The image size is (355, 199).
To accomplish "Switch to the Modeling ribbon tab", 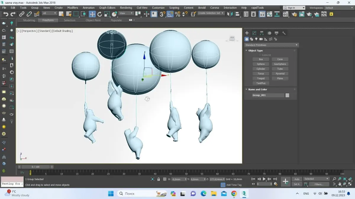I will [x=29, y=20].
